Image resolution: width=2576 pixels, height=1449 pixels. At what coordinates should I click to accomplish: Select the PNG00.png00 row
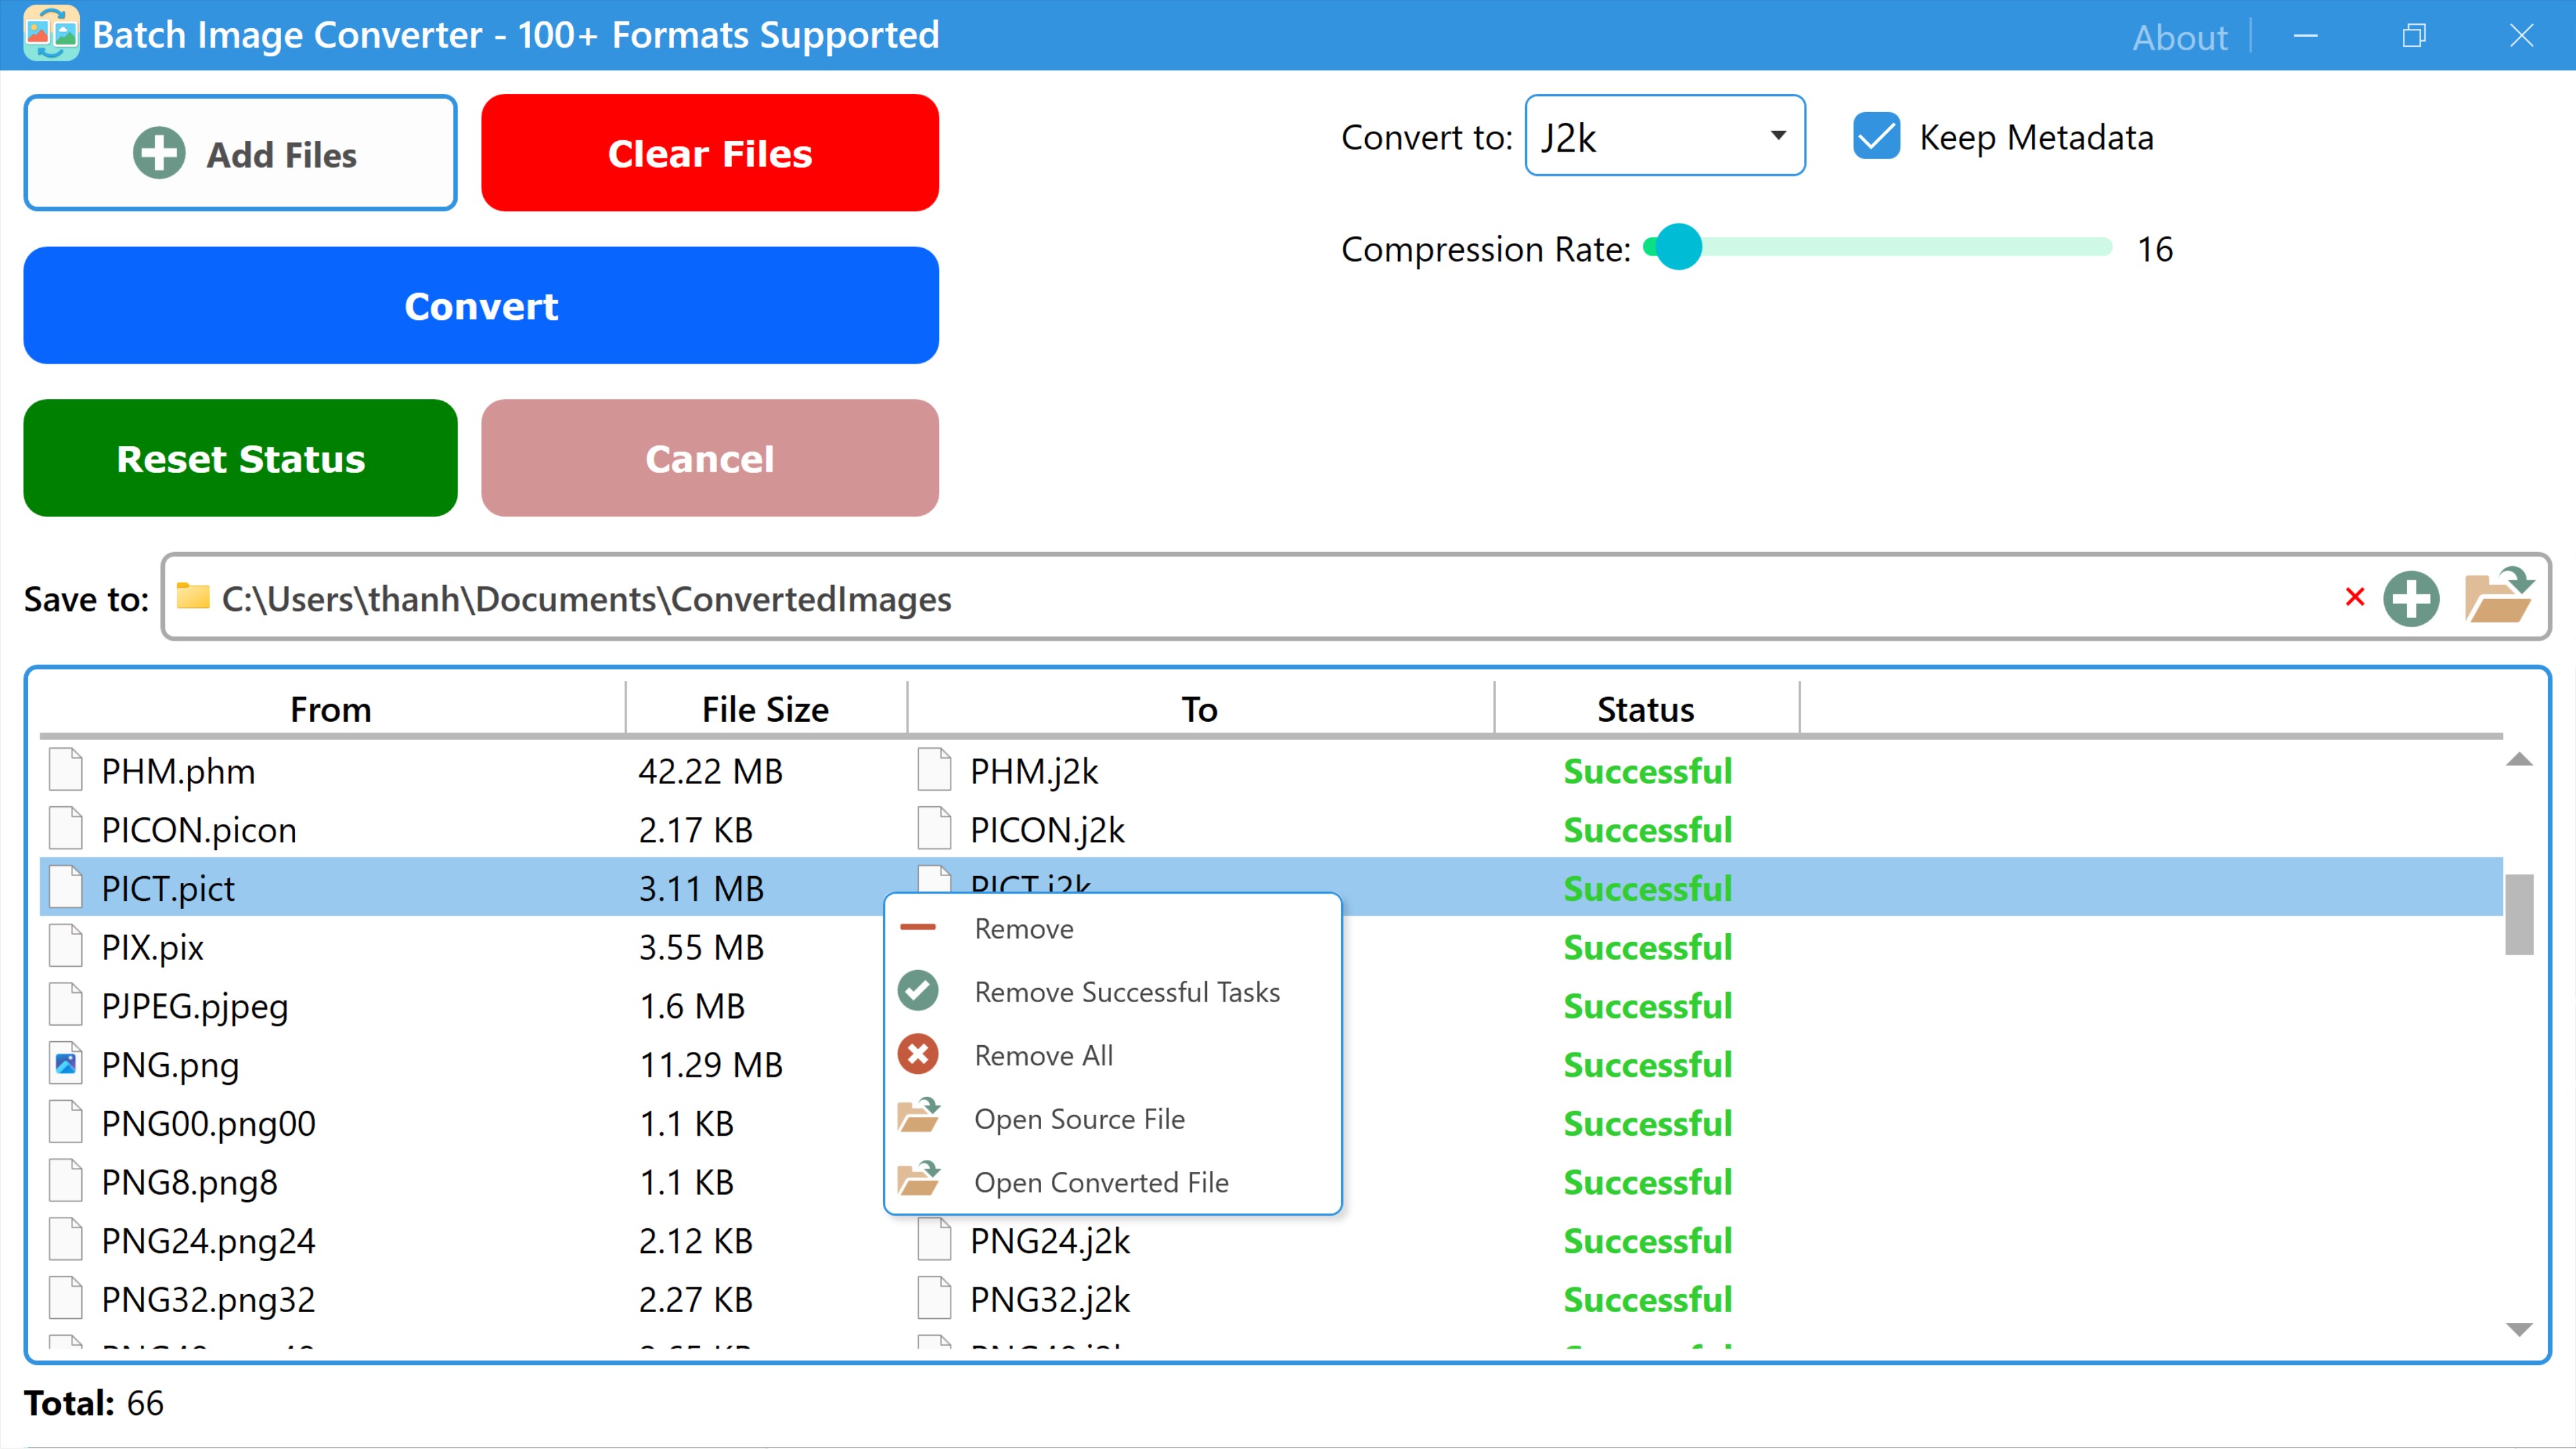point(1270,1122)
